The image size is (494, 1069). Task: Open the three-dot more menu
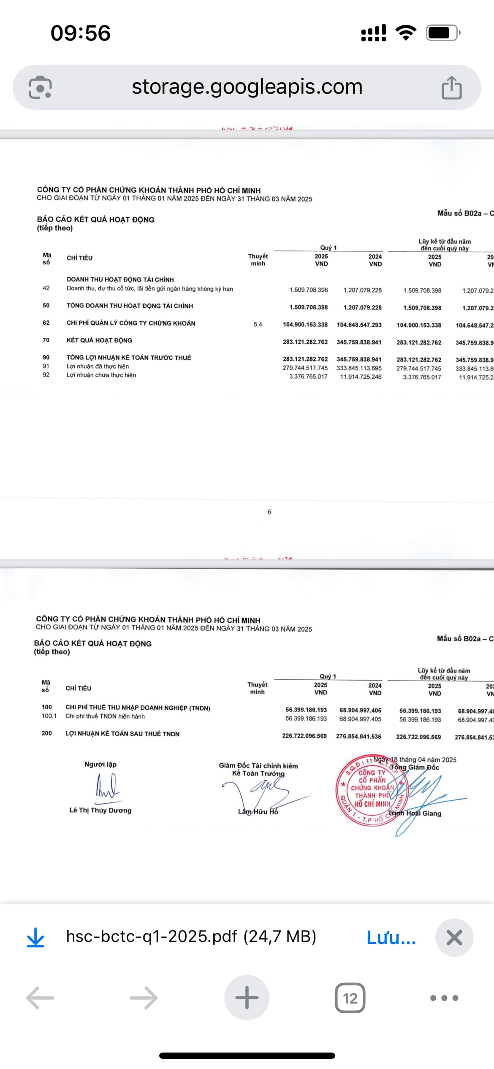[444, 998]
